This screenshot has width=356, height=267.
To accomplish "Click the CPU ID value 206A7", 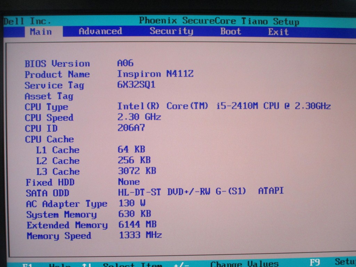I will (x=131, y=128).
